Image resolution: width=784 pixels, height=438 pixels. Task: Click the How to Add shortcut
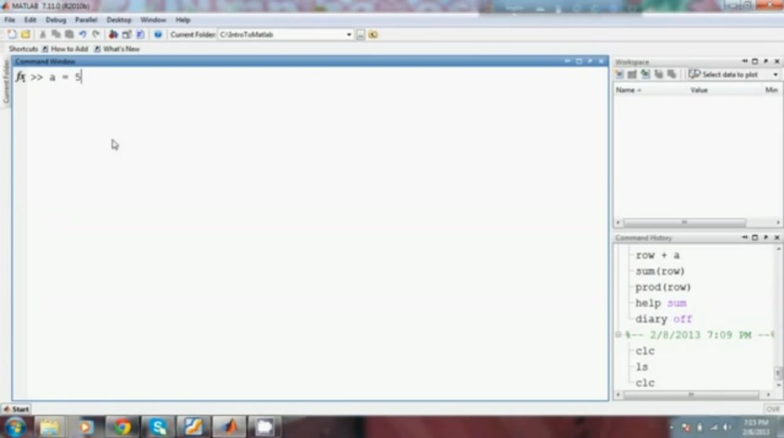(65, 49)
